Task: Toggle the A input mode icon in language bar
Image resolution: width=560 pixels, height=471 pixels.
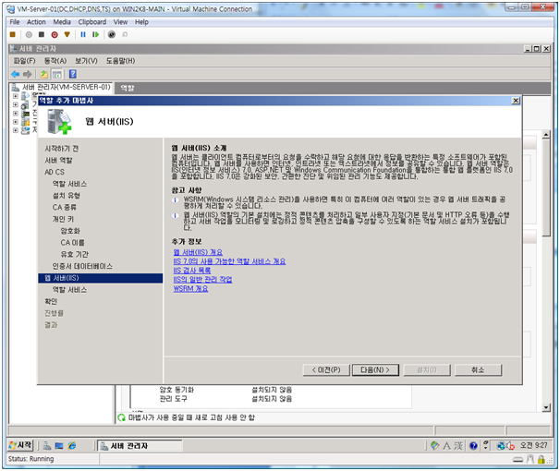Action: 446,446
